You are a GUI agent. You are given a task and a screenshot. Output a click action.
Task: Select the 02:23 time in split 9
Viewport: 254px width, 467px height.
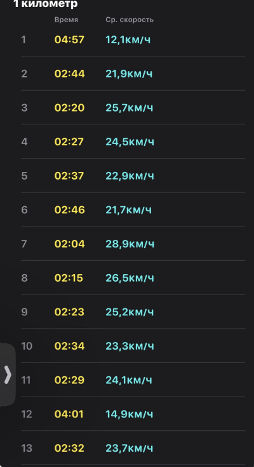69,312
